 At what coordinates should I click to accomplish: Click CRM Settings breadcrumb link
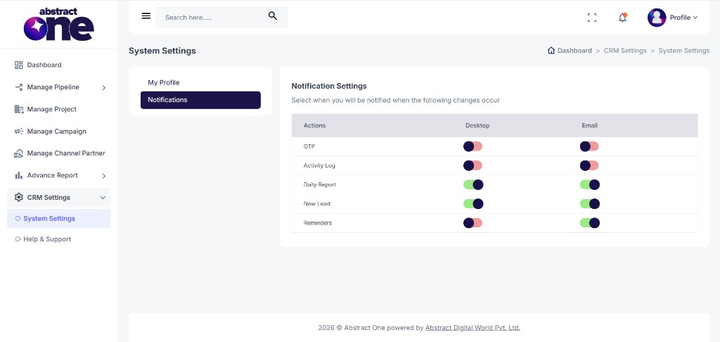coord(625,51)
